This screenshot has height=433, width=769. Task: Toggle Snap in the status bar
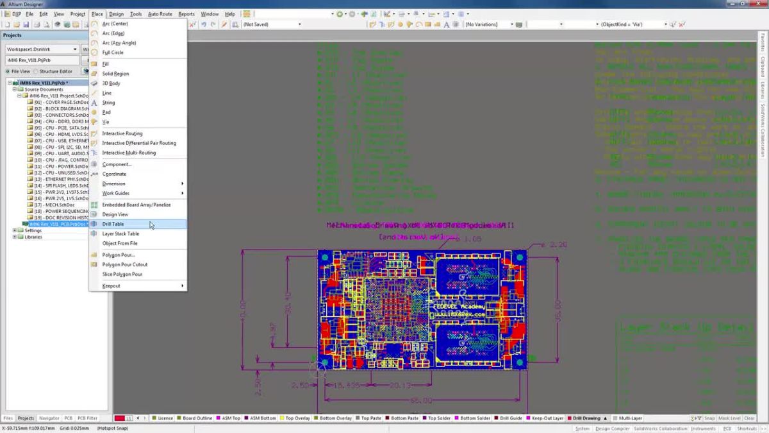pos(709,418)
